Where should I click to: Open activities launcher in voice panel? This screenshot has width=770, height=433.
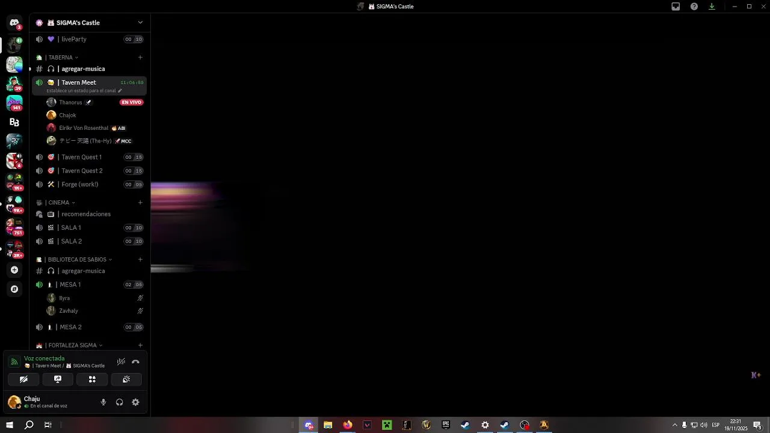[92, 379]
